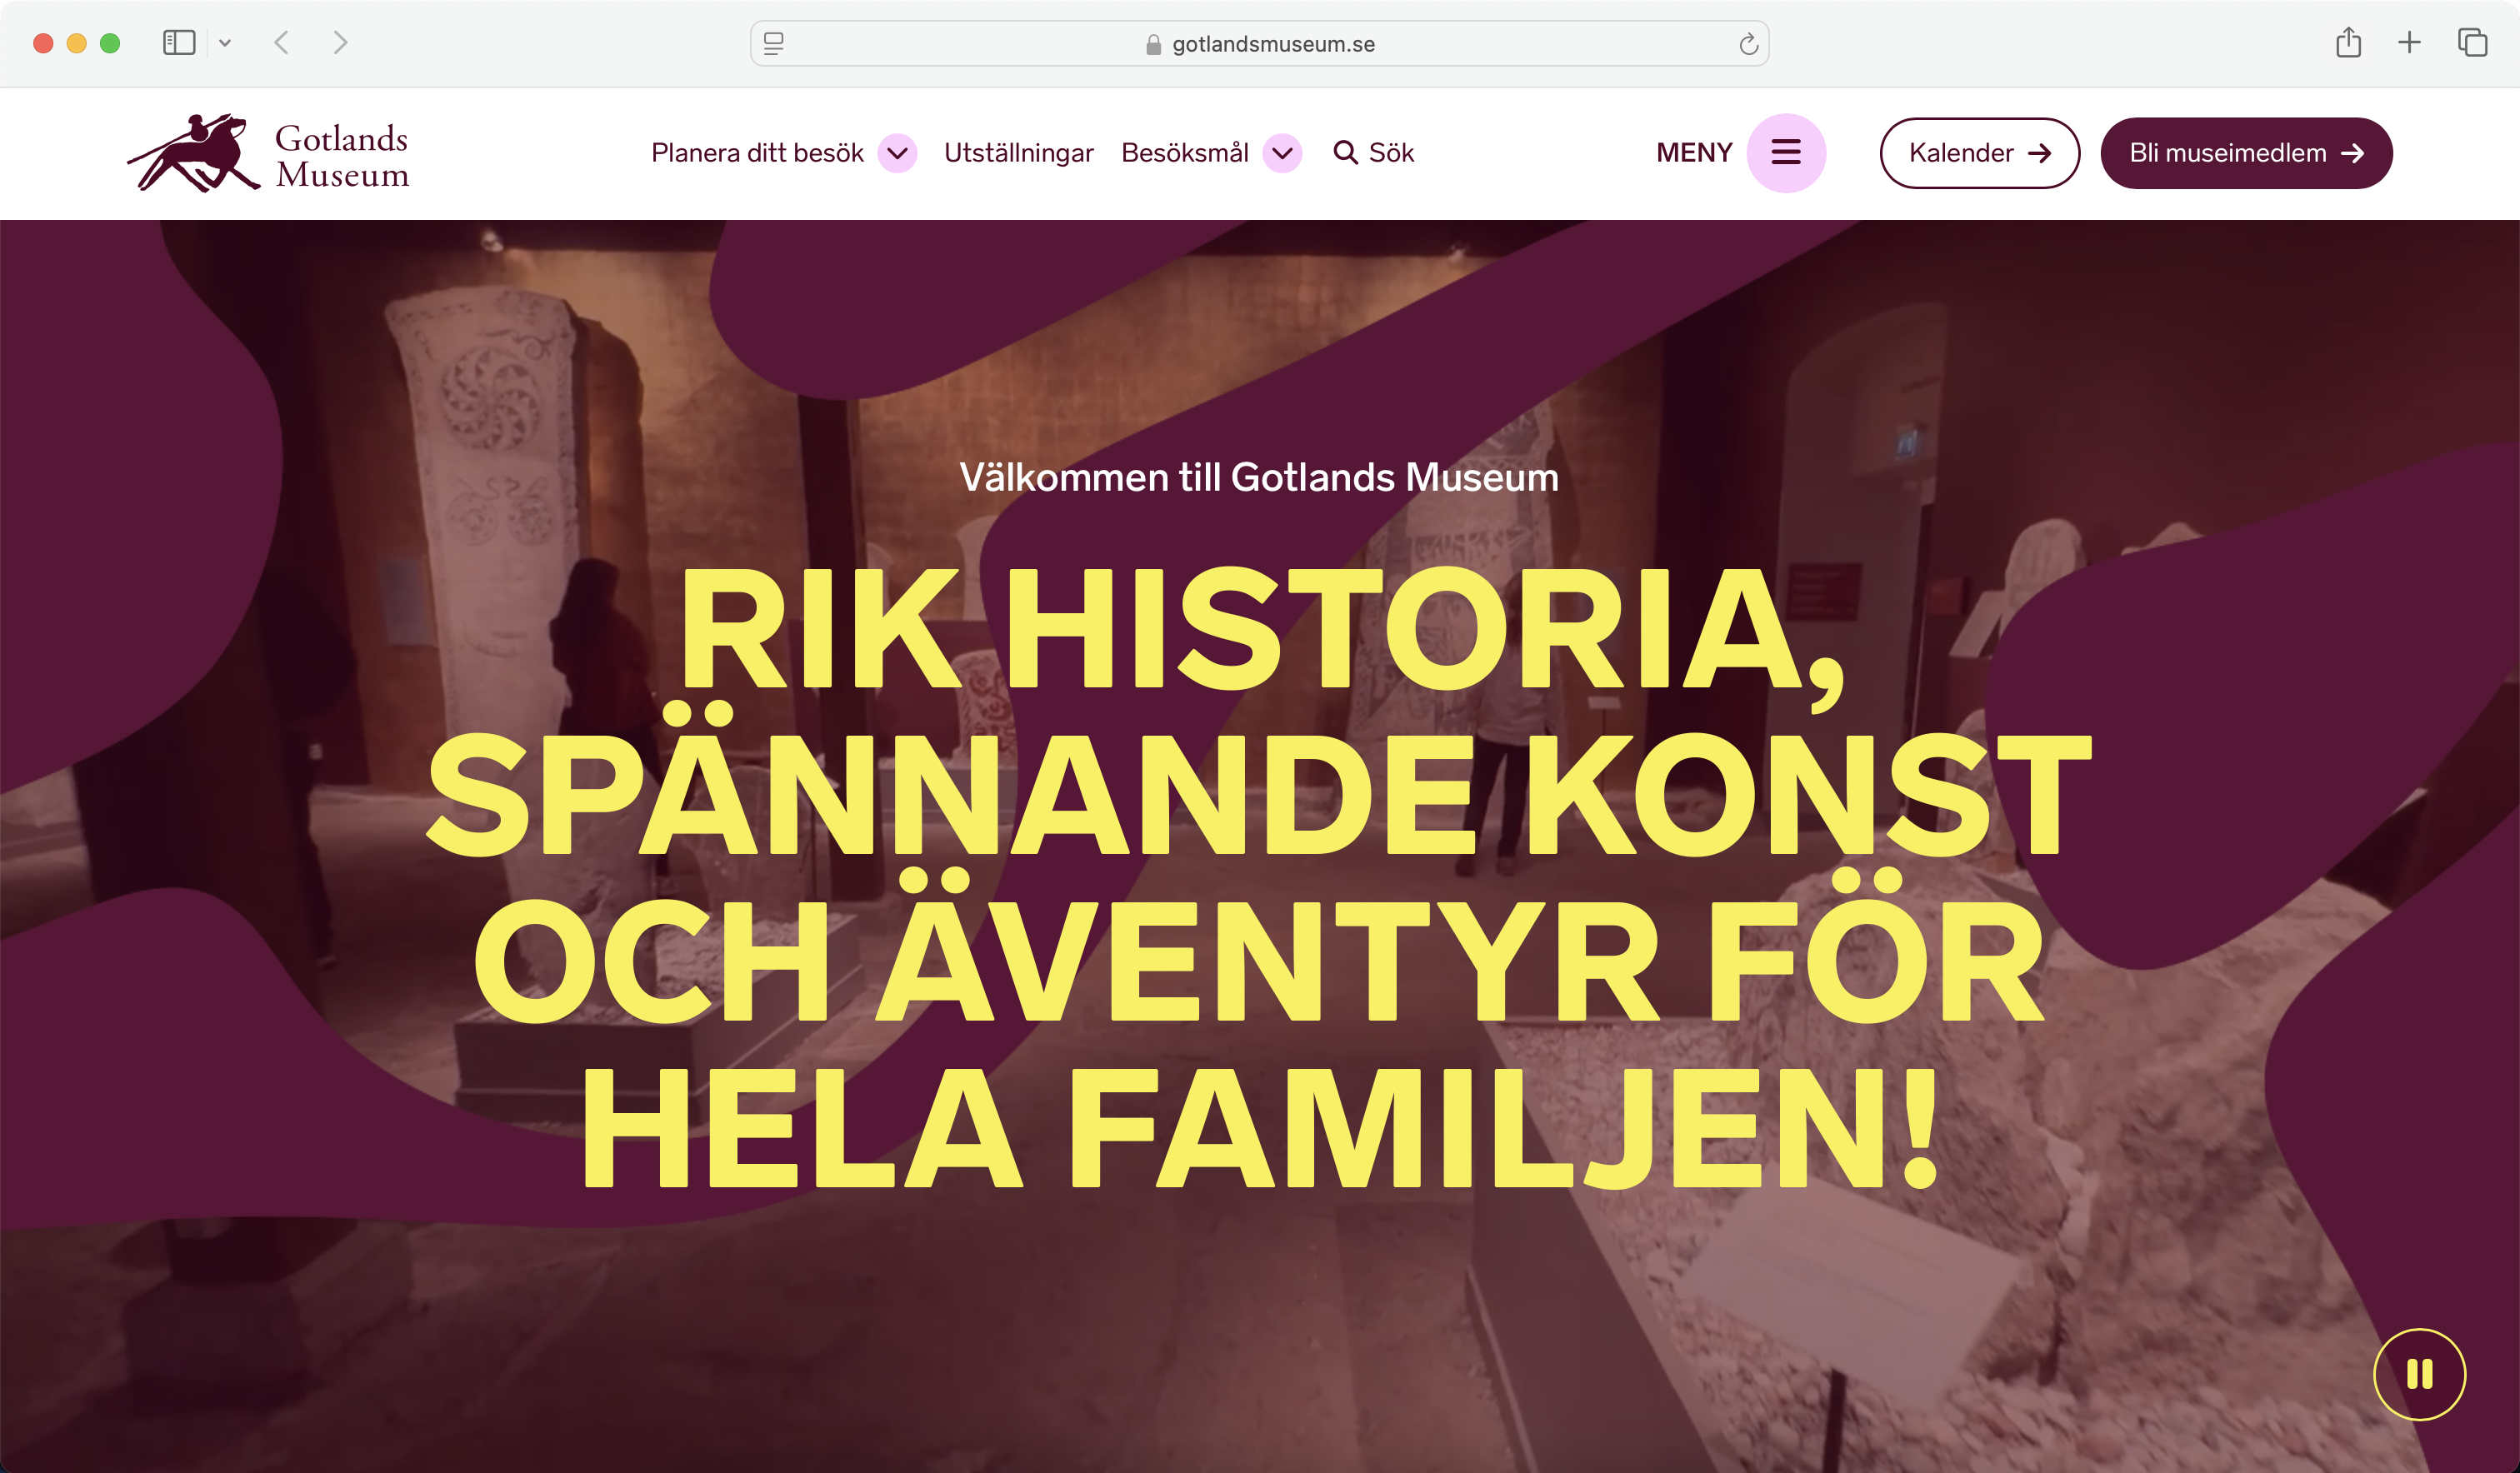
Task: Pause the hero background video
Action: click(2418, 1373)
